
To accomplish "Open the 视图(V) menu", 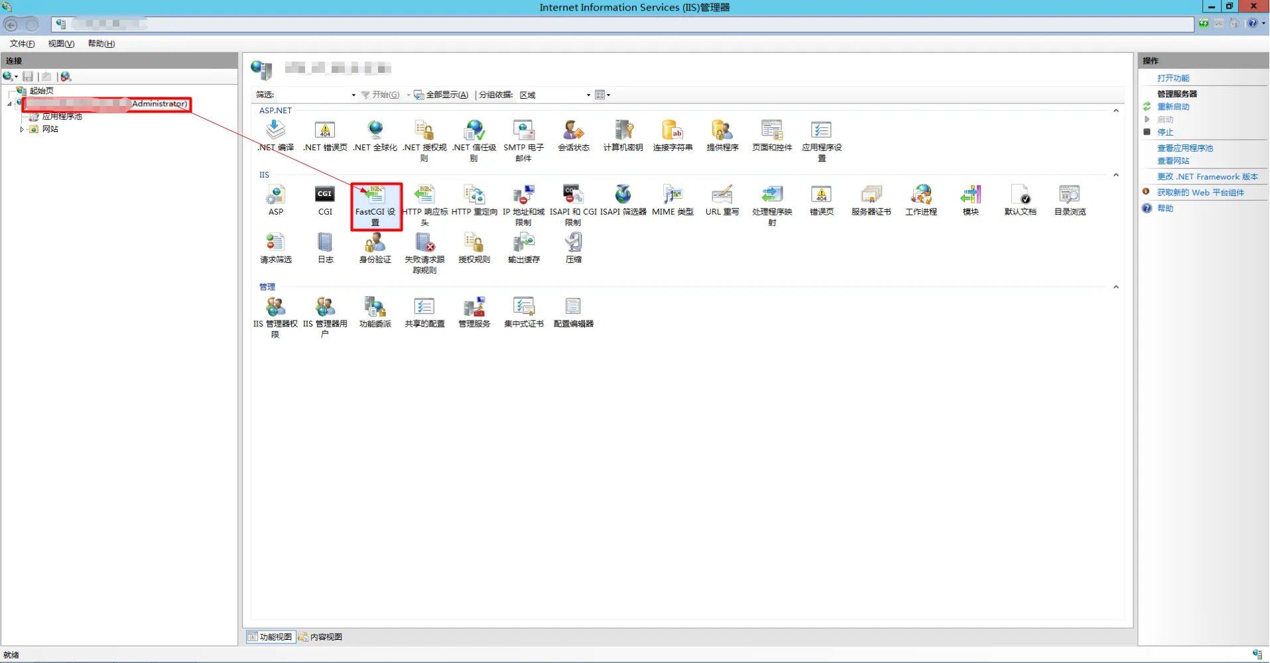I will coord(61,44).
